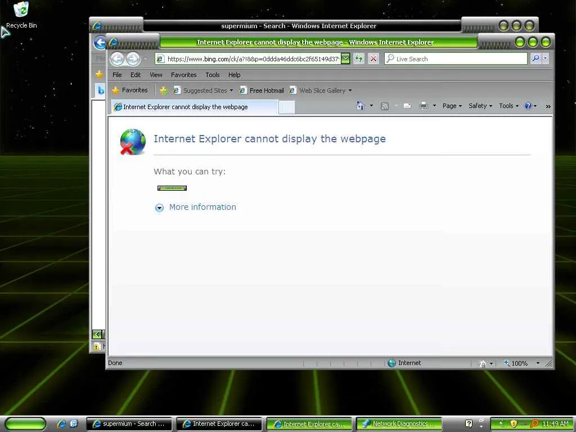Click the 'Done' status bar text
Viewport: 576px width, 432px height.
tap(115, 363)
